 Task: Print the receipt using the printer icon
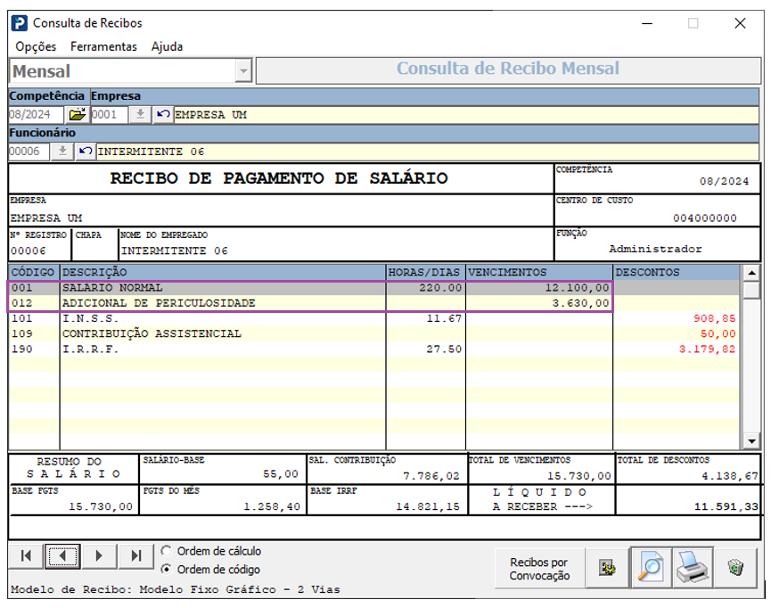693,568
